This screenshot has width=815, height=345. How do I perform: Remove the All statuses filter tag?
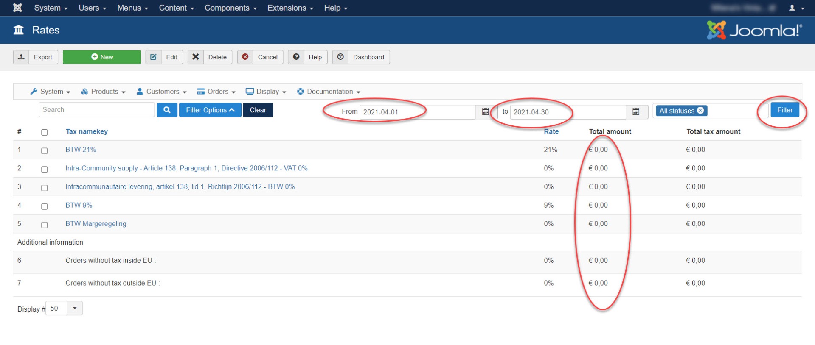tap(701, 111)
